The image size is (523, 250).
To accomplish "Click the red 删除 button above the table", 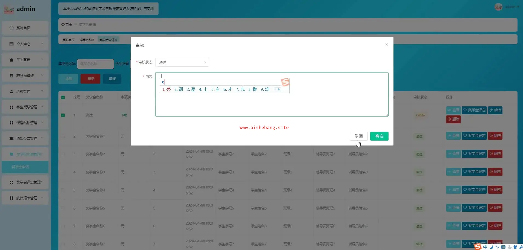I will [x=91, y=79].
